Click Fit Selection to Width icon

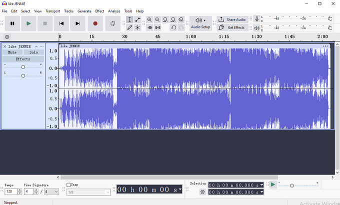point(165,19)
